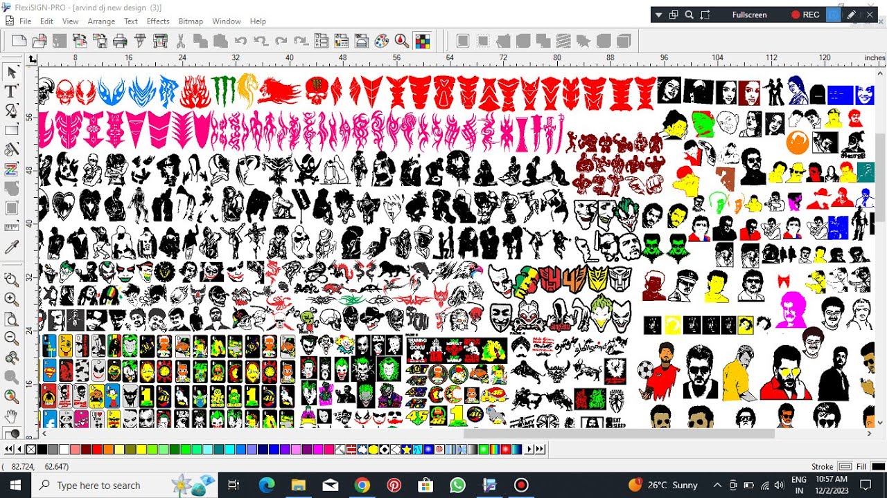Expand the recorder bar dropdown arrow
The image size is (887, 498).
(x=658, y=15)
